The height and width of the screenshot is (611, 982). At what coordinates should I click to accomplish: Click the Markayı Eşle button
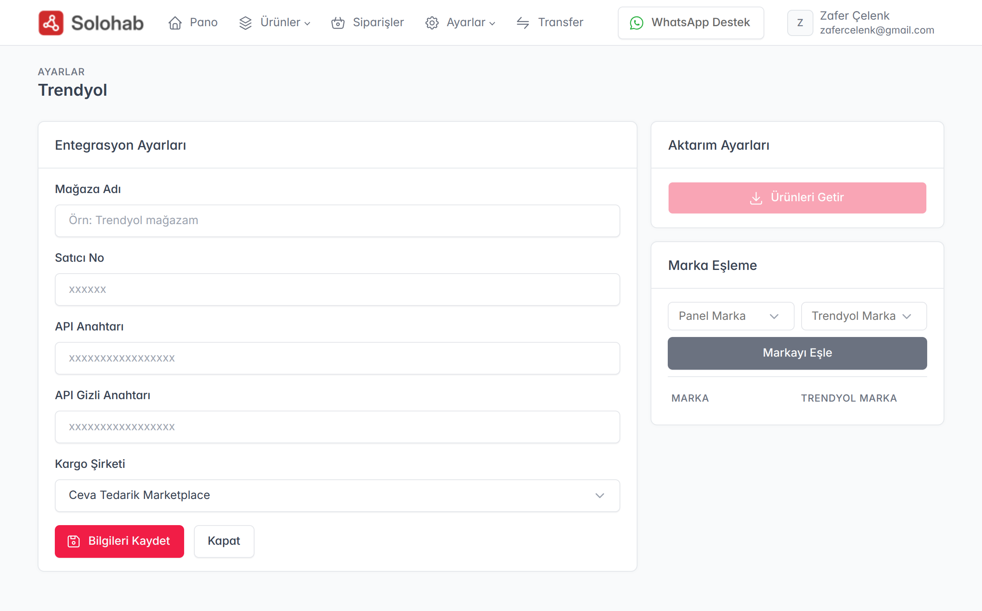click(797, 353)
